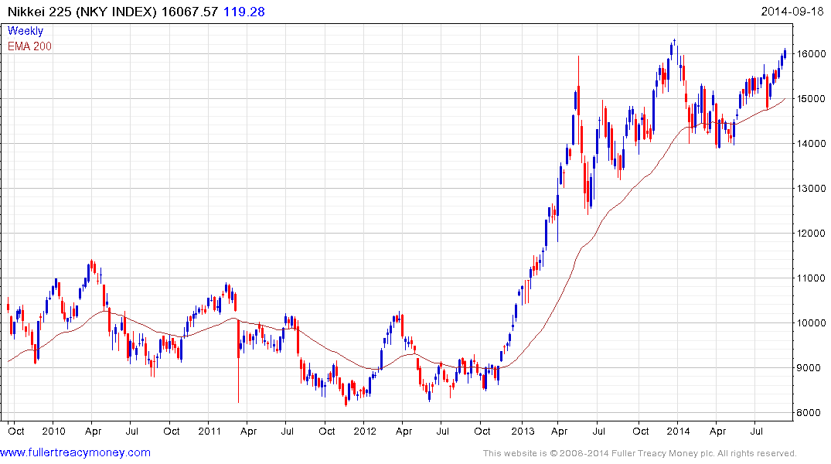Click the 2011 year axis label
This screenshot has width=831, height=464.
tap(209, 431)
